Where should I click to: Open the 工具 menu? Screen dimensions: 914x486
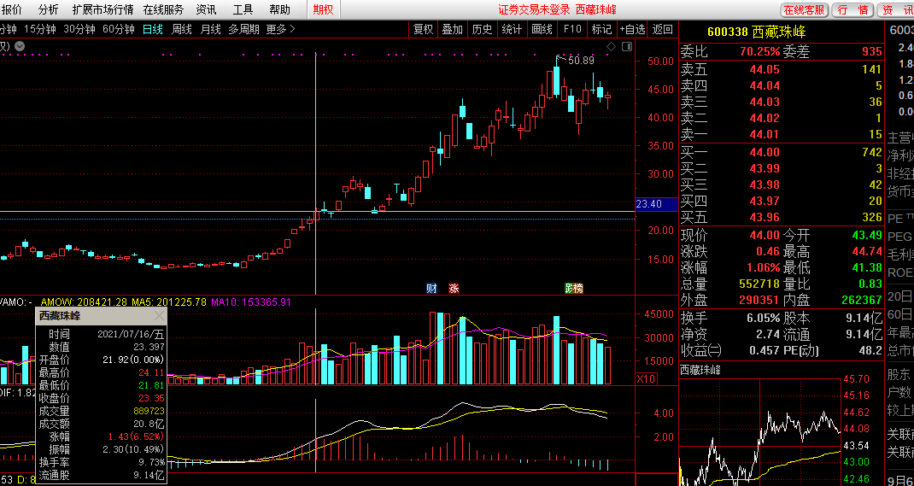(243, 9)
